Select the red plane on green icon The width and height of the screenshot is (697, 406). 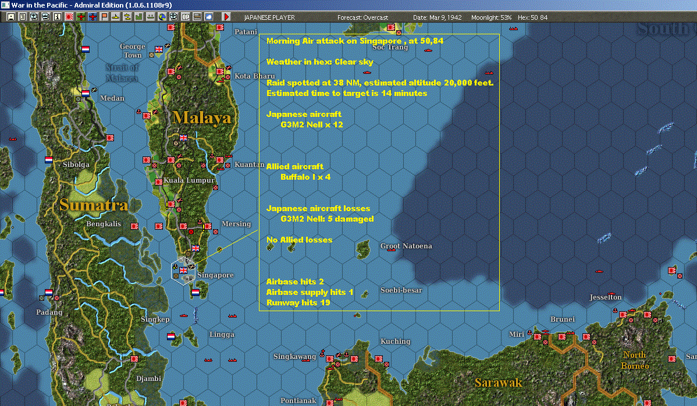81,17
